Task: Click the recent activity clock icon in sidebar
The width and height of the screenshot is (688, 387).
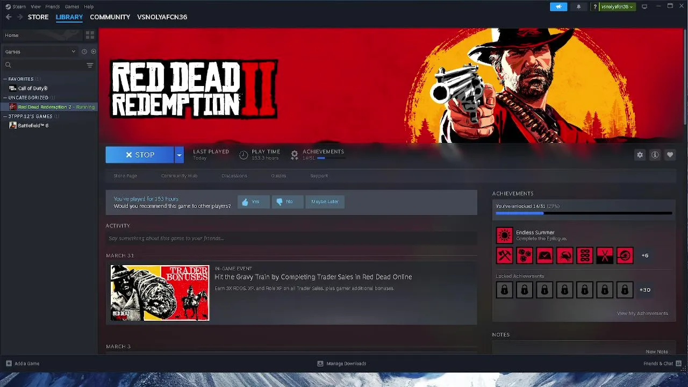Action: (84, 52)
